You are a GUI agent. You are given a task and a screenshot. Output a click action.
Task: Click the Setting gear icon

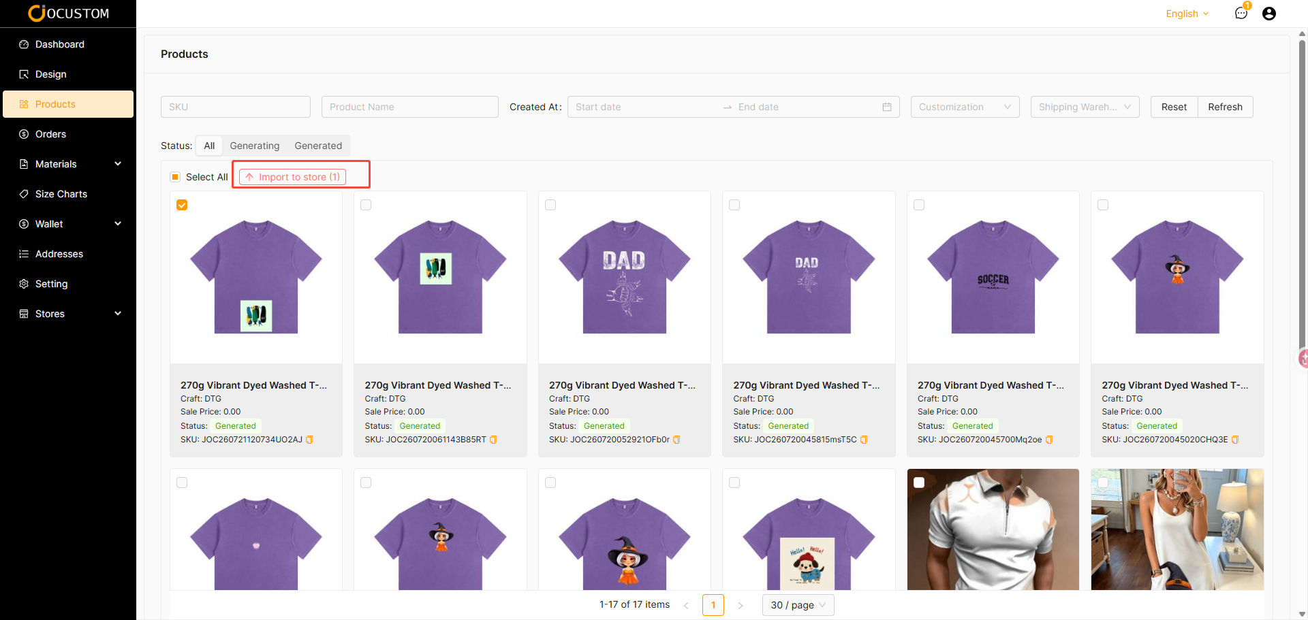(24, 284)
